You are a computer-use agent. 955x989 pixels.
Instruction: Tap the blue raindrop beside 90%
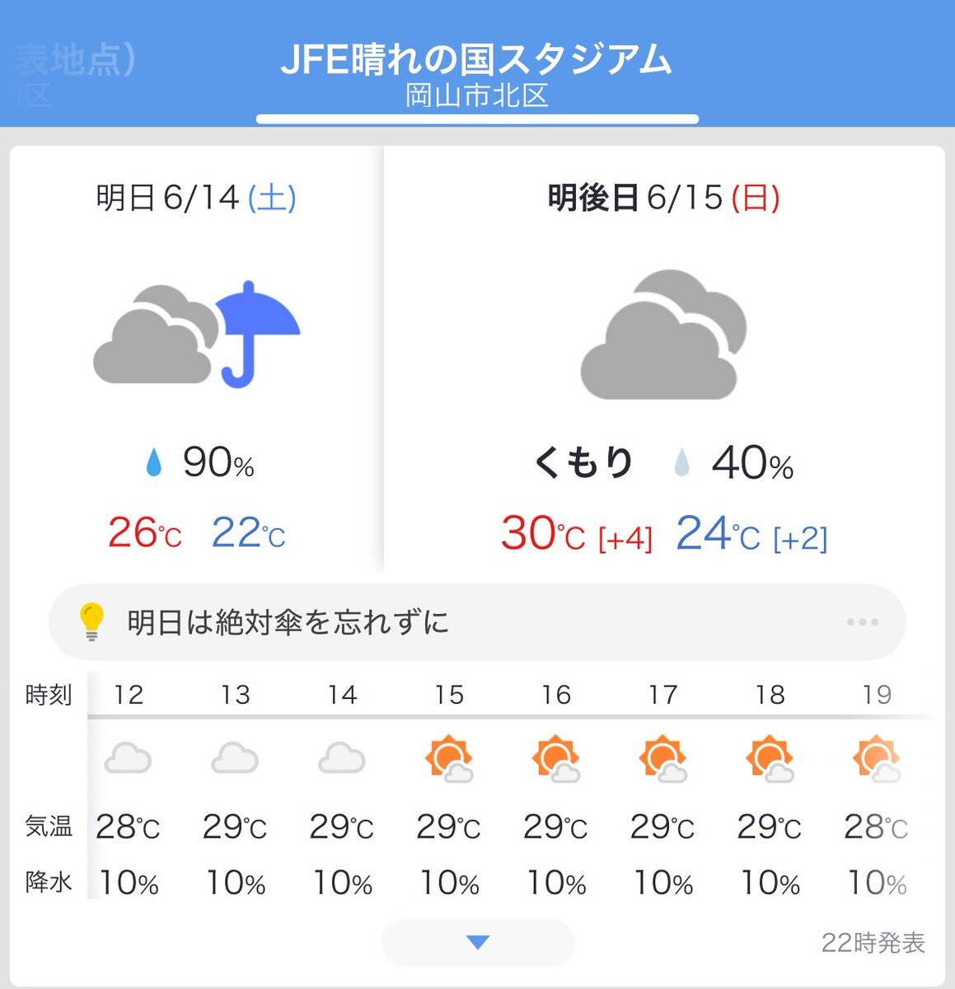pos(153,462)
